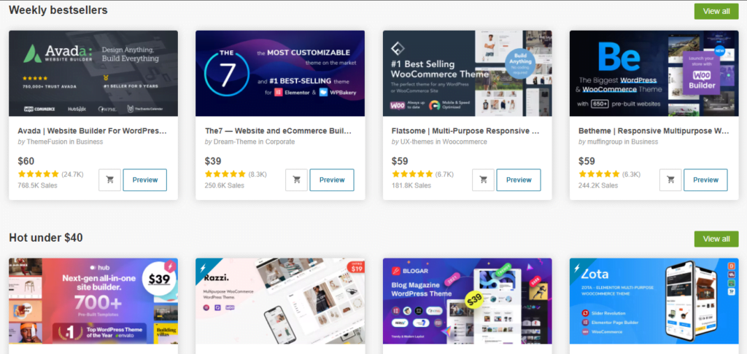Open Flatsome Multi-Purpose Responsive title link
The image size is (747, 354).
click(465, 131)
